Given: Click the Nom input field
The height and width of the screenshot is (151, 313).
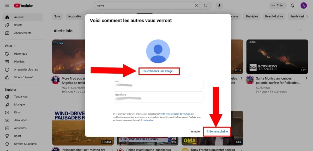Looking at the screenshot, I should tap(158, 84).
